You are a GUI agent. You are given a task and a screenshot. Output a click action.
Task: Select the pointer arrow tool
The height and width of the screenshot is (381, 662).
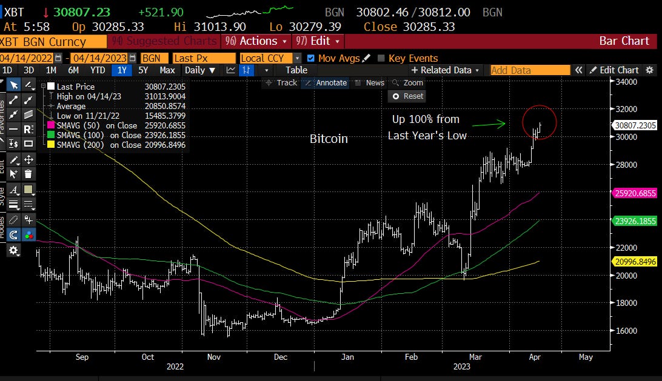pyautogui.click(x=13, y=85)
